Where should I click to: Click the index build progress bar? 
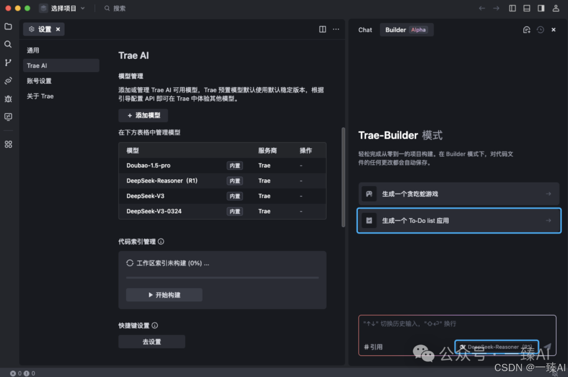click(222, 278)
